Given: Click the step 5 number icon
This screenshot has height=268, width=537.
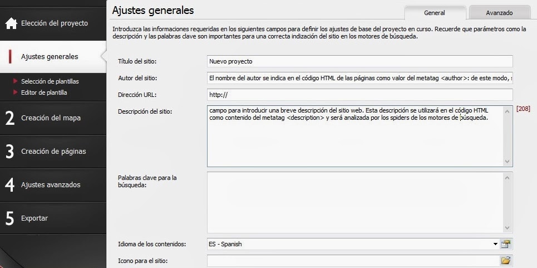Looking at the screenshot, I should point(10,218).
